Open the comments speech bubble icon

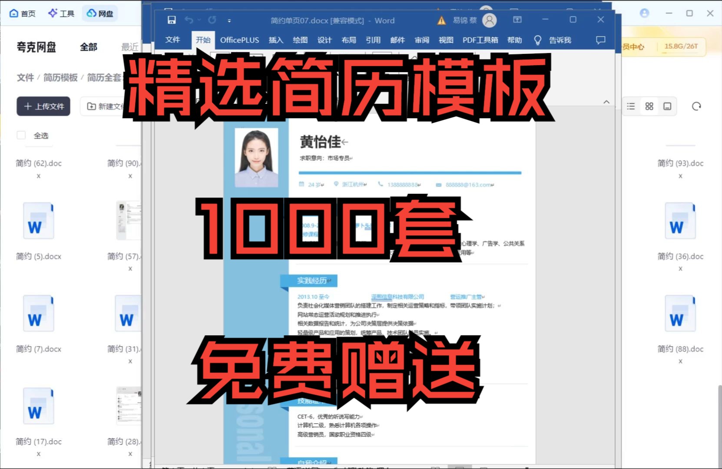(x=601, y=40)
